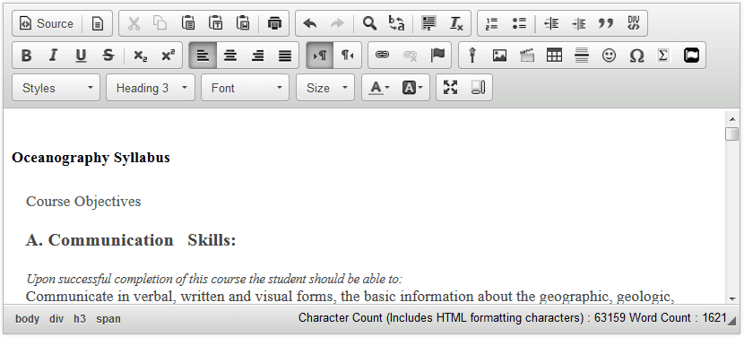Insert an image with the image icon
The width and height of the screenshot is (744, 337).
(499, 56)
